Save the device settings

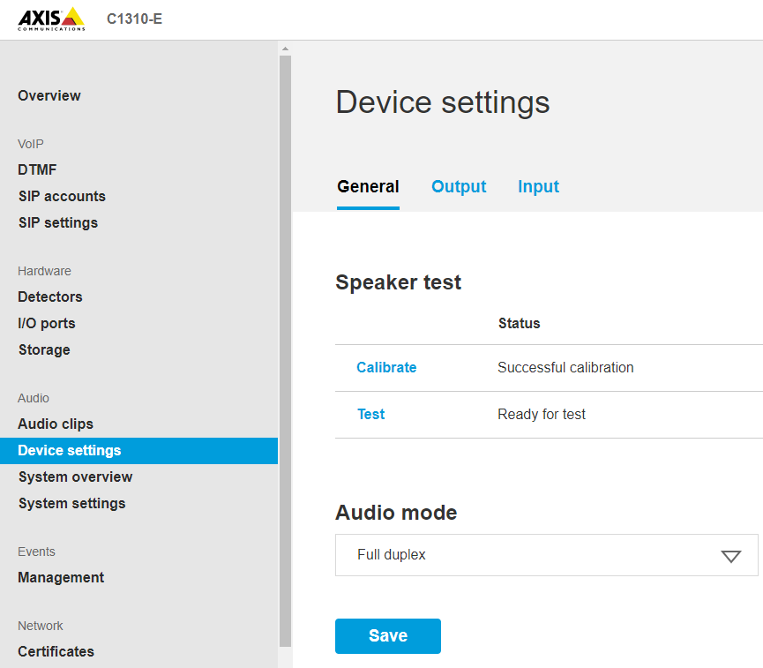(x=387, y=635)
